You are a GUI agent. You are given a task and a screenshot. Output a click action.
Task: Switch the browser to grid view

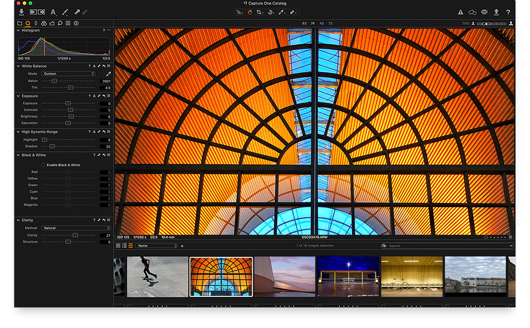pyautogui.click(x=118, y=246)
